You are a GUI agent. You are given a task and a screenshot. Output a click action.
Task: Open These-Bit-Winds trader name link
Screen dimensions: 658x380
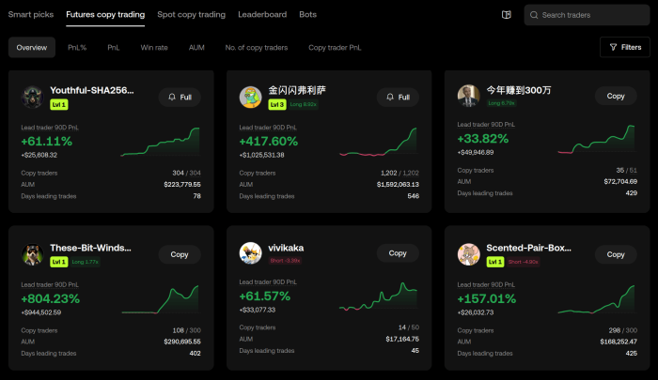click(x=90, y=248)
